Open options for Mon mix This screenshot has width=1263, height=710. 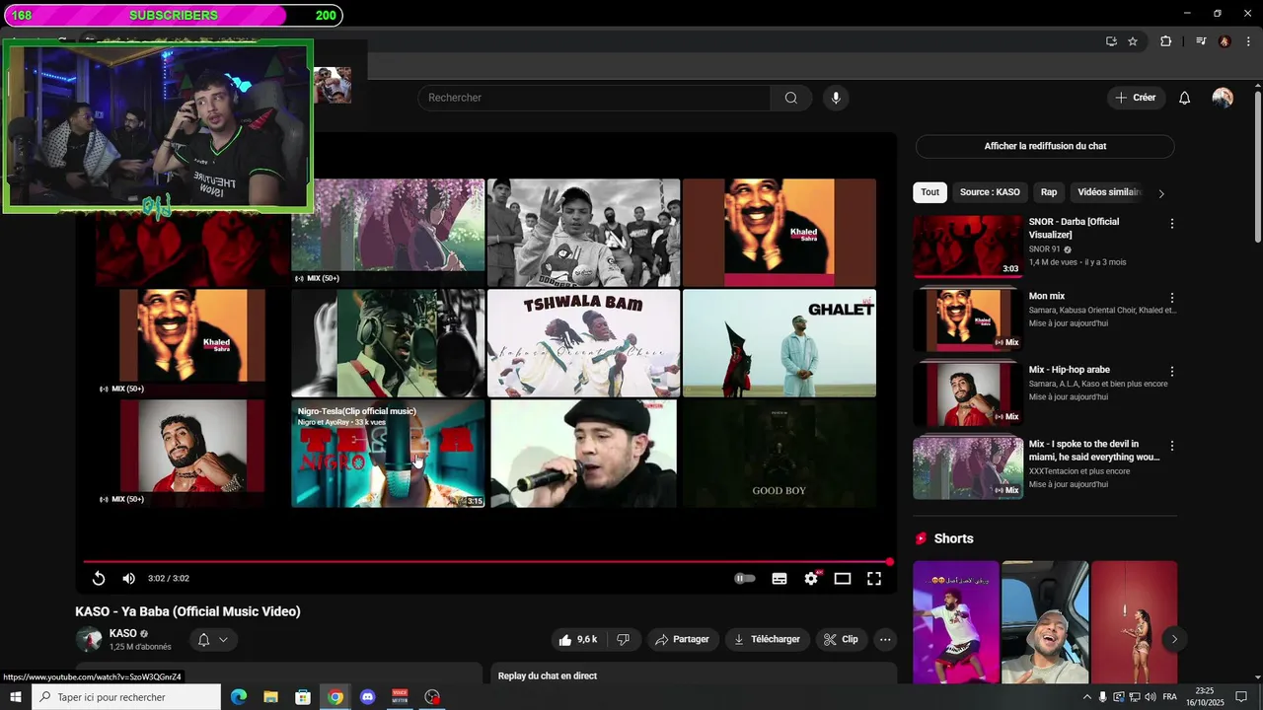pos(1172,298)
